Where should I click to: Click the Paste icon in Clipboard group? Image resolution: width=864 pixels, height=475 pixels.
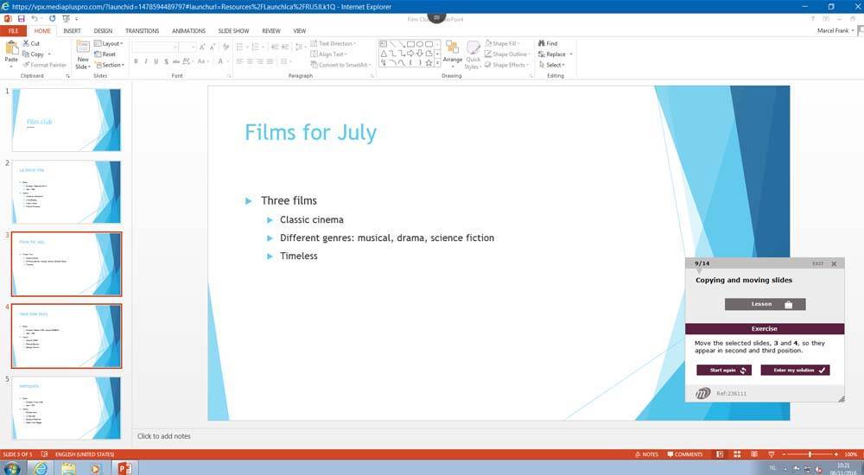(x=11, y=52)
